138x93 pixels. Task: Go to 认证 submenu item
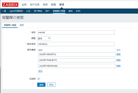(x=28, y=11)
